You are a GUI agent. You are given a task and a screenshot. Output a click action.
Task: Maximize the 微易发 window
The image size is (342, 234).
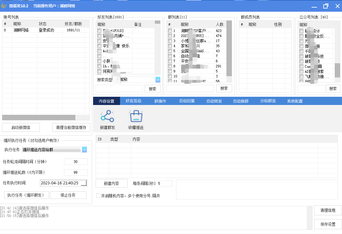click(326, 6)
